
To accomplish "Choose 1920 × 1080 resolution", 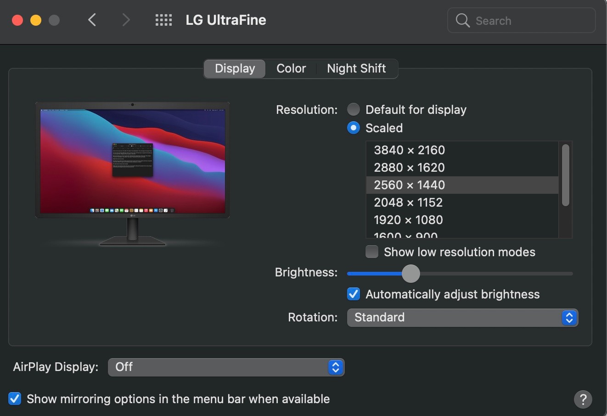I will coord(462,220).
